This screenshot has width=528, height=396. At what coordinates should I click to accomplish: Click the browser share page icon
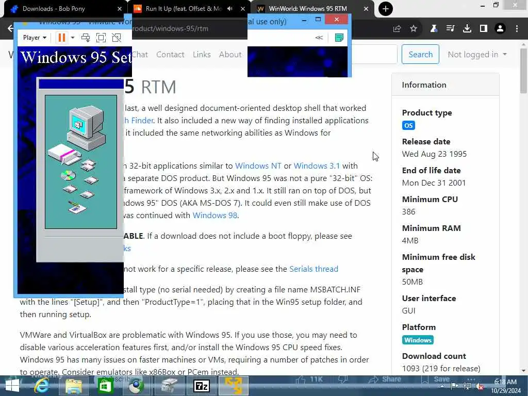pos(397,29)
